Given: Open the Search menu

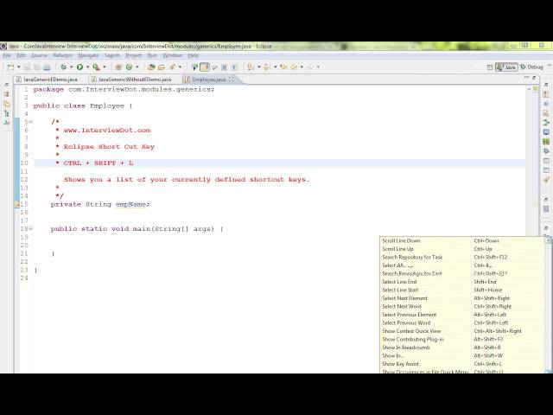Looking at the screenshot, I should pos(112,55).
